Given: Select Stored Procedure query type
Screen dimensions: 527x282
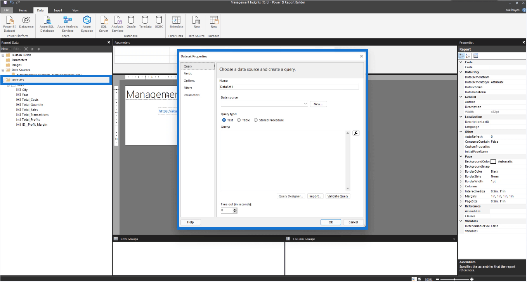Looking at the screenshot, I should tap(256, 120).
